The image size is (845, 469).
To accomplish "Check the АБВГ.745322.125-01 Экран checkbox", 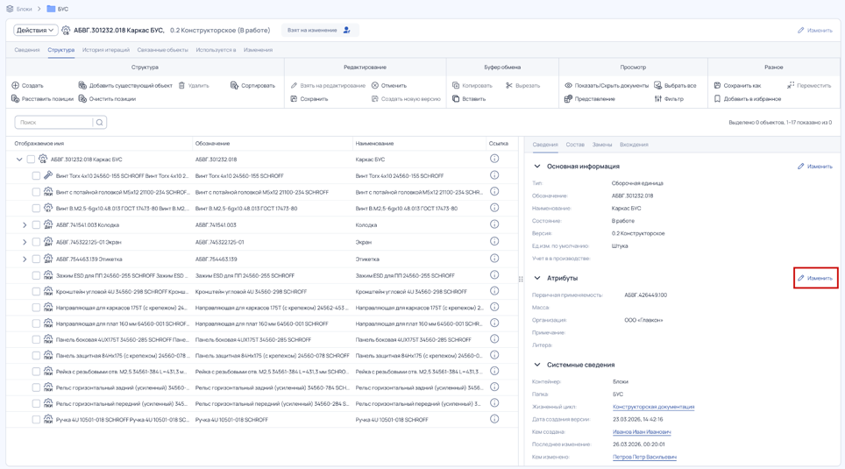I will tap(36, 242).
